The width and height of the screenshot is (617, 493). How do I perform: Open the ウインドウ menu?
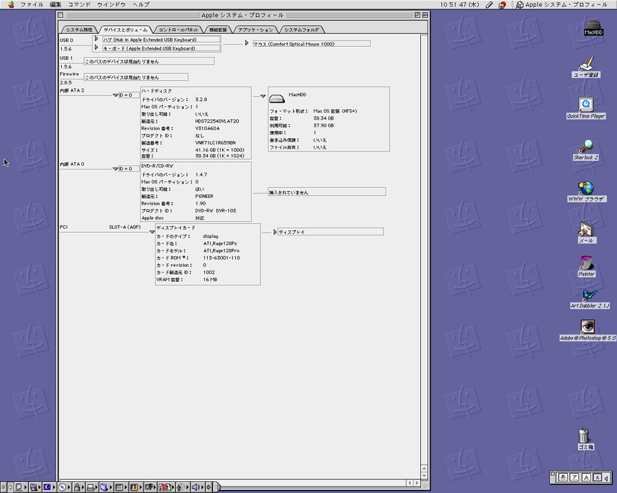pyautogui.click(x=111, y=5)
